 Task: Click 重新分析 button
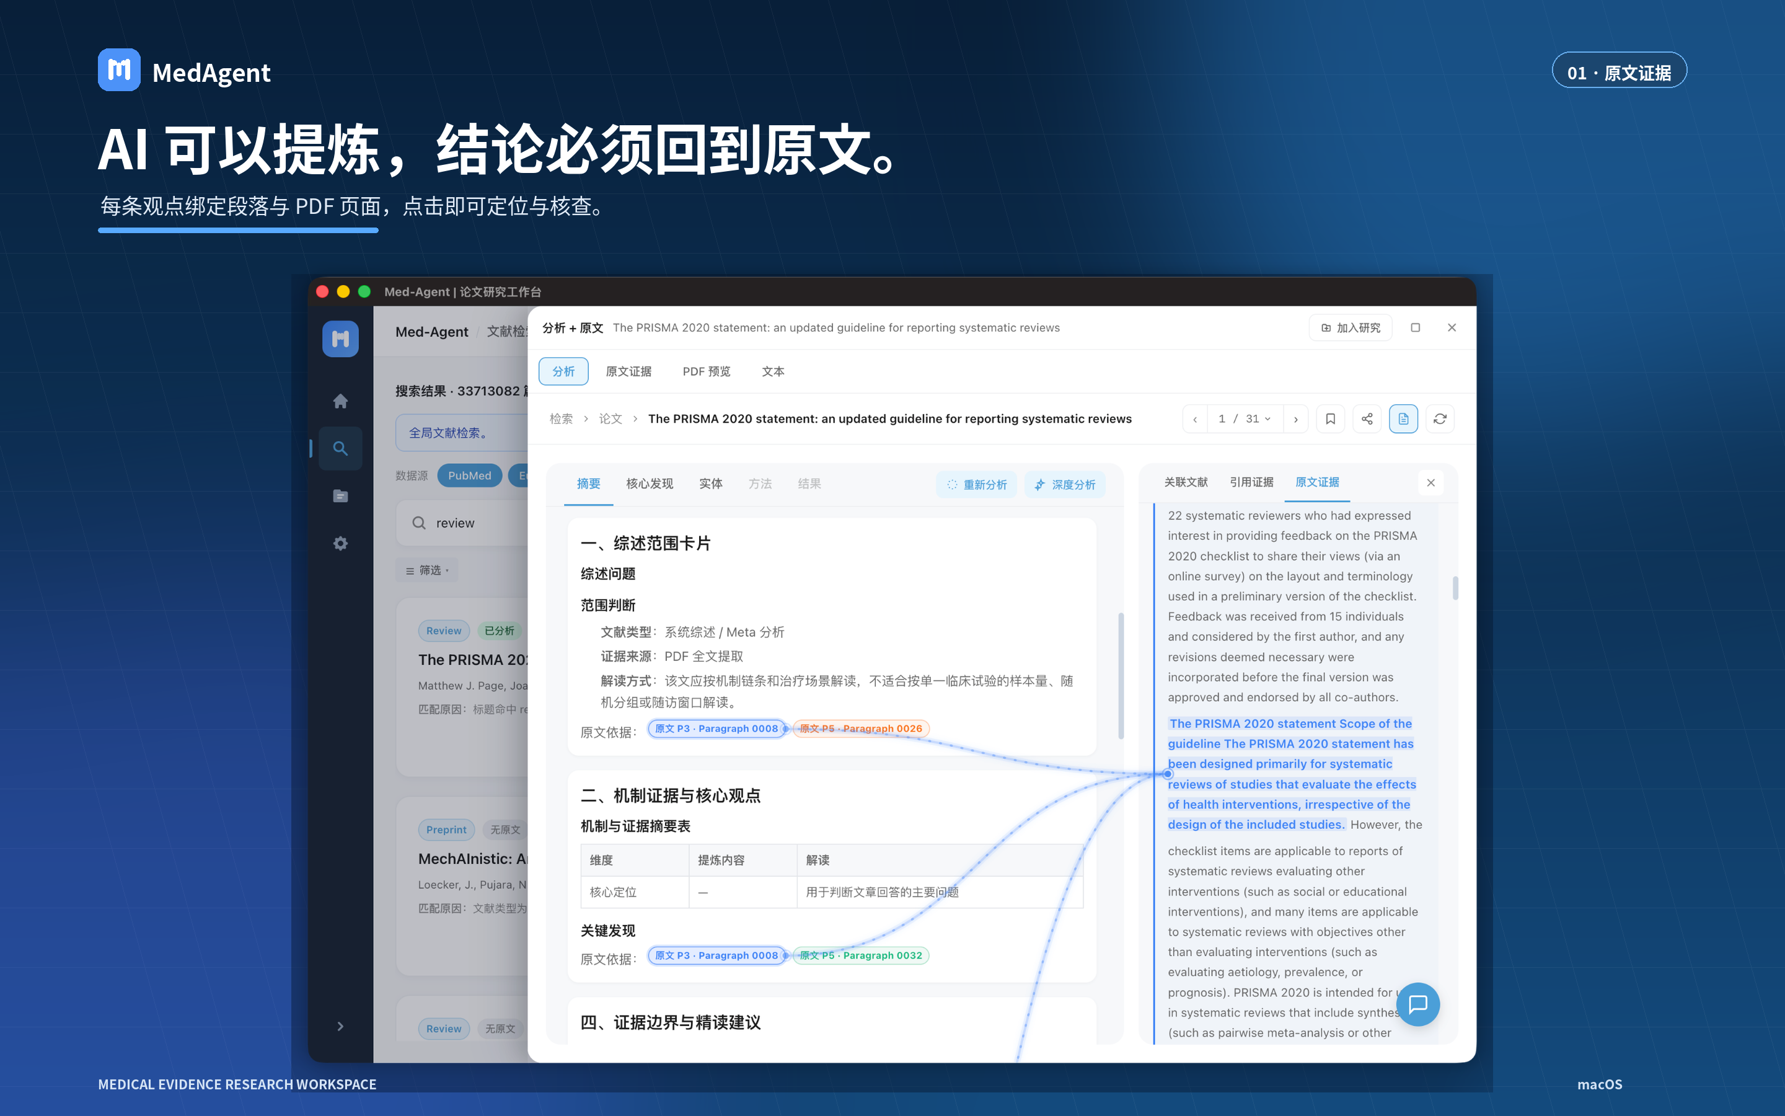[977, 484]
